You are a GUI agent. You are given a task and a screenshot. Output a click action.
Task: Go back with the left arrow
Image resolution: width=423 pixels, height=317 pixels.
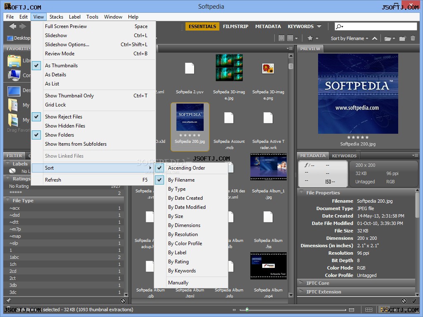click(12, 26)
